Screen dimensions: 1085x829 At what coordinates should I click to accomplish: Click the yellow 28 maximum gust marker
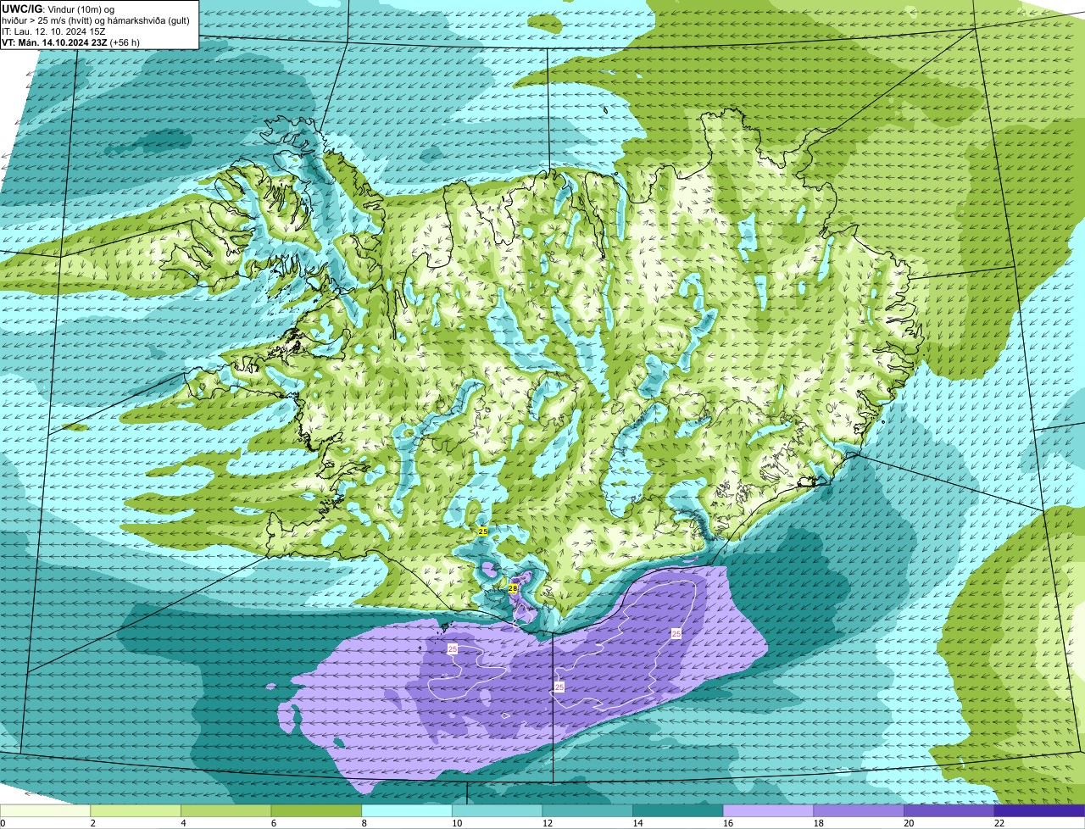tap(513, 587)
